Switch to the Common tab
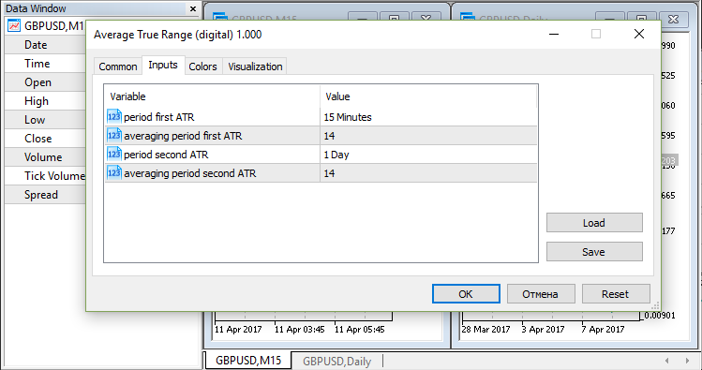702x370 pixels. (118, 67)
